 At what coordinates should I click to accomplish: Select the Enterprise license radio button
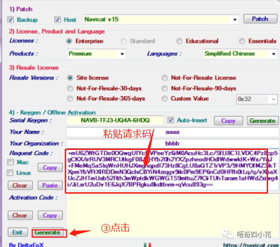(69, 41)
